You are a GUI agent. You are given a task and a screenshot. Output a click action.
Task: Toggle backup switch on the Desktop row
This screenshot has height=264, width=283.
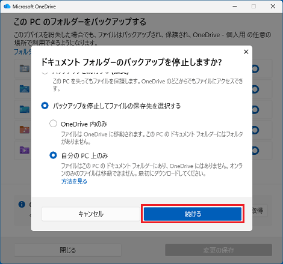point(255,110)
